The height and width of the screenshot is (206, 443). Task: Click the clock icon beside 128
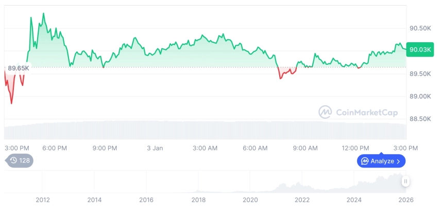click(x=13, y=160)
